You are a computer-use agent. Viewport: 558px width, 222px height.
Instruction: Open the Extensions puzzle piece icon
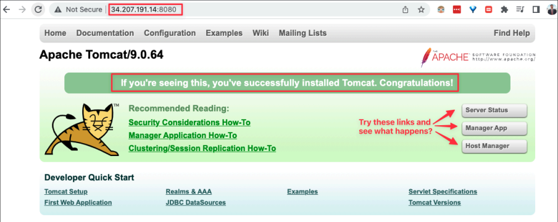pos(504,10)
